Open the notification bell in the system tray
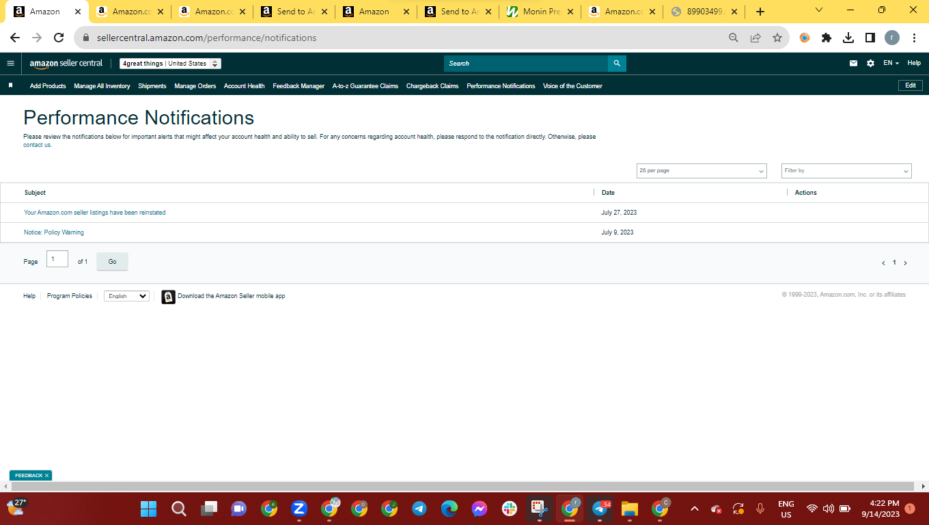The image size is (929, 525). point(910,509)
